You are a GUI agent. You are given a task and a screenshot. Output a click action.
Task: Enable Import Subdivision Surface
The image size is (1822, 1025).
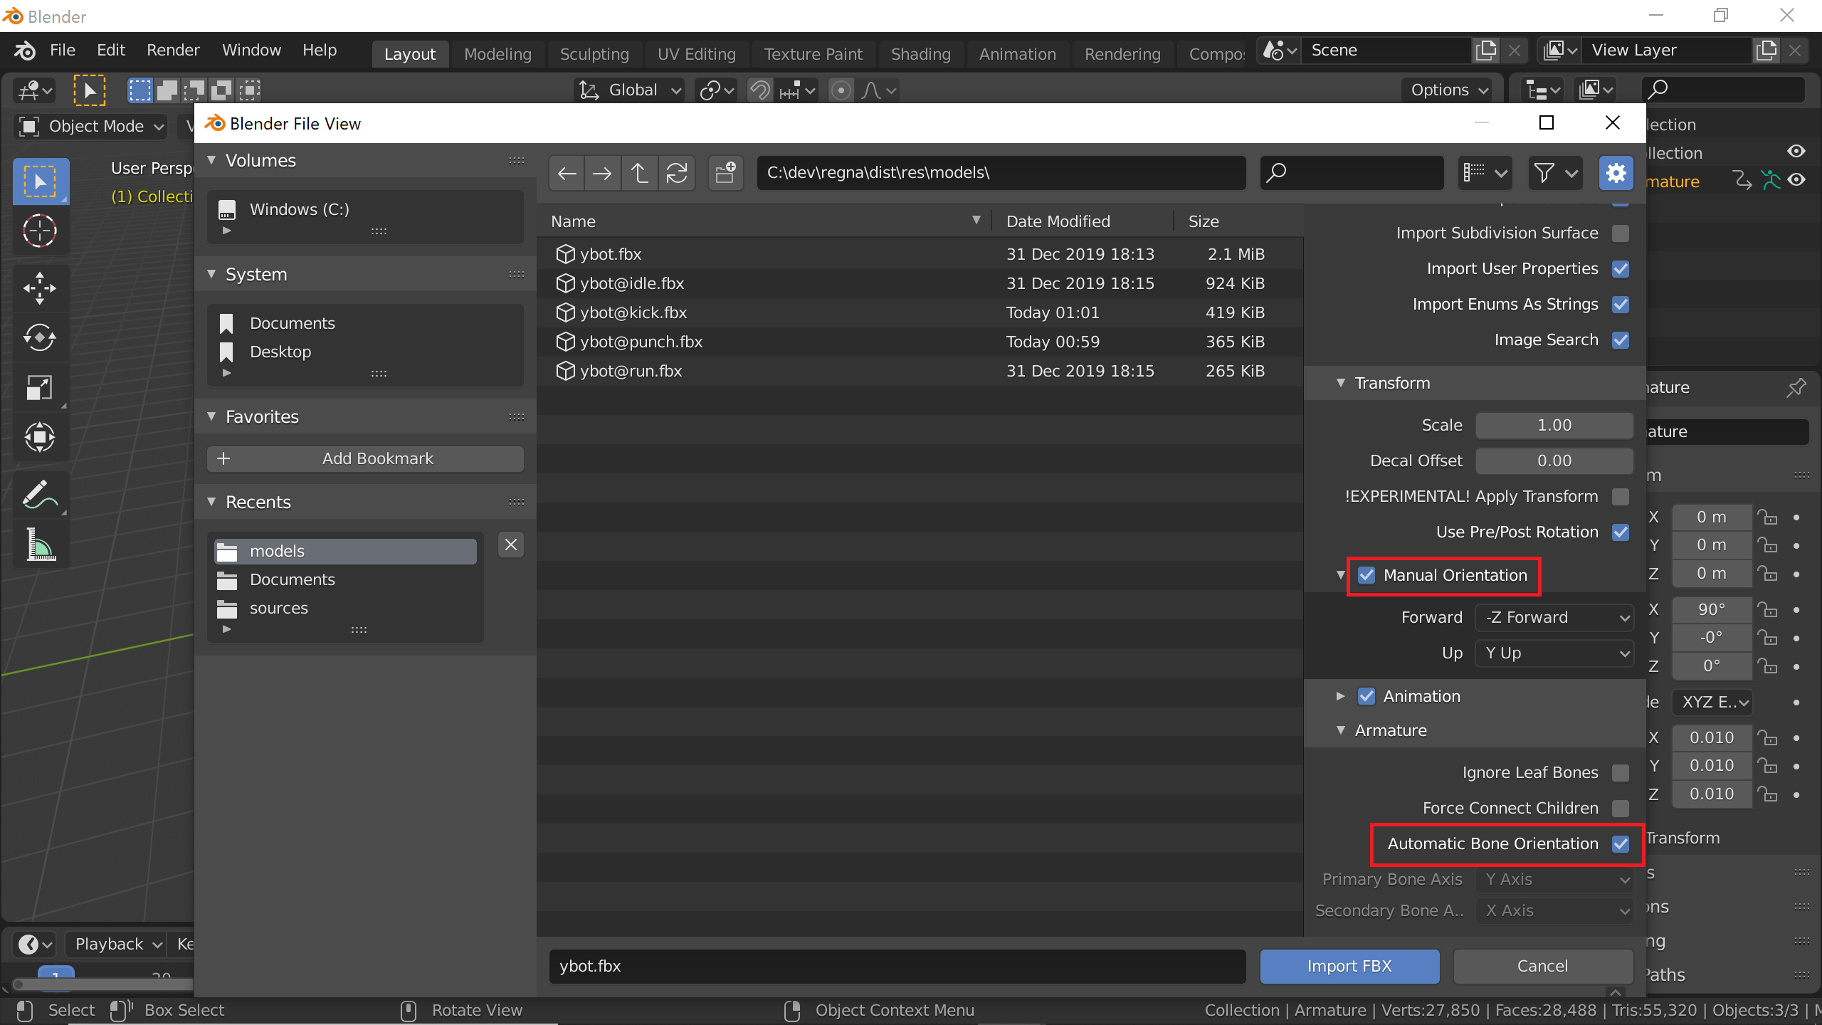pyautogui.click(x=1621, y=233)
